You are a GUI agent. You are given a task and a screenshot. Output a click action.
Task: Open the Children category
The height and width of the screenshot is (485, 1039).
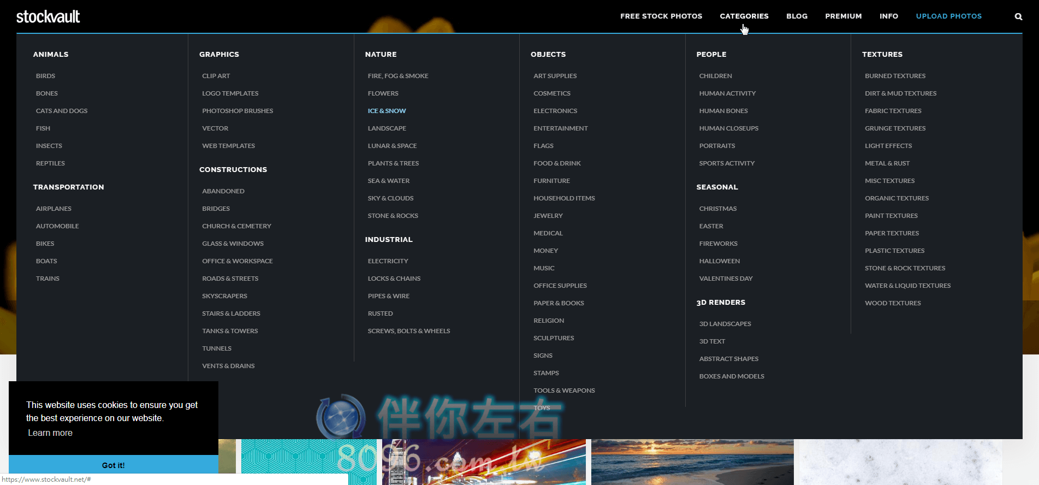[x=716, y=76]
